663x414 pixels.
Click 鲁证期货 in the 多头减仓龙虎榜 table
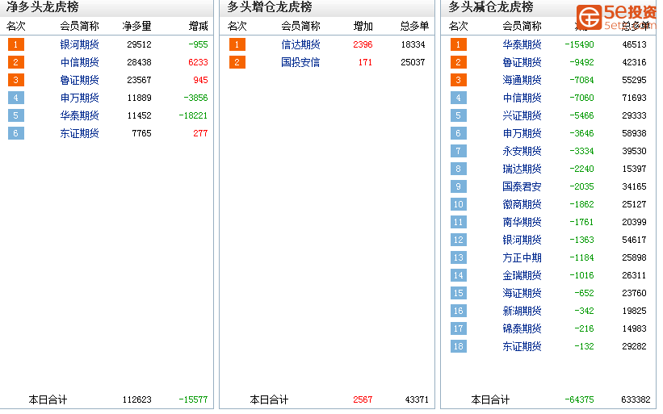522,62
